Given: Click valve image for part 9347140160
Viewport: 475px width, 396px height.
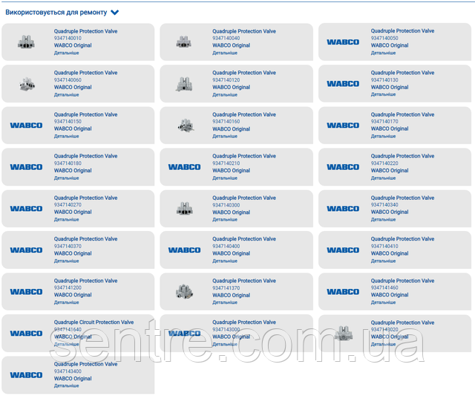Looking at the screenshot, I should [x=184, y=126].
